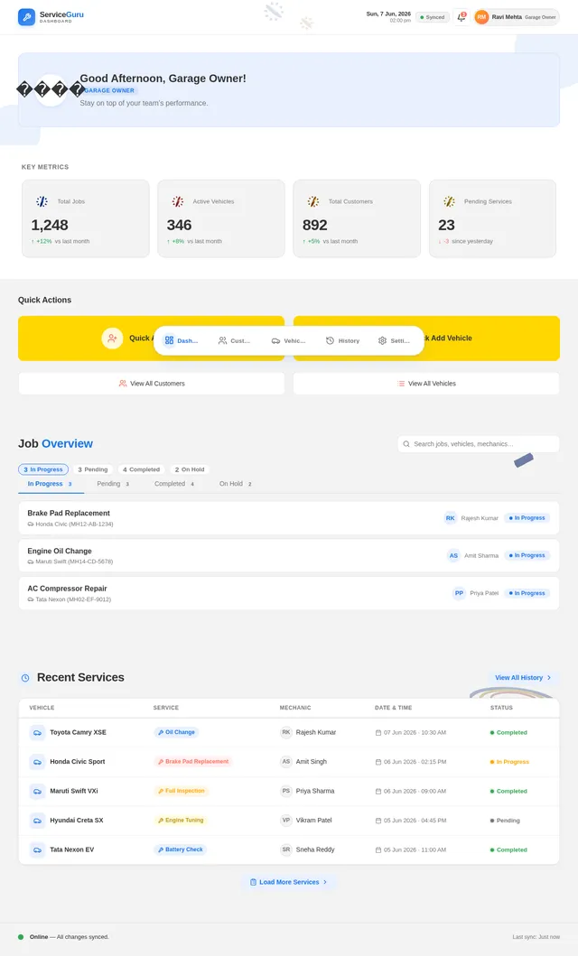
Task: Click the Brake Pad Replacement service tag in table
Action: click(193, 762)
